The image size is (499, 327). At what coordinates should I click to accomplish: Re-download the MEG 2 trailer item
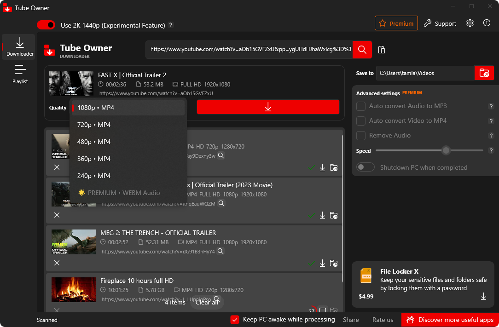pyautogui.click(x=322, y=263)
